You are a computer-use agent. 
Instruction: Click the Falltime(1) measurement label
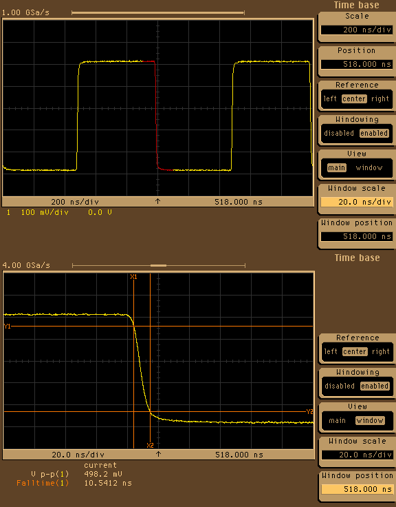[43, 483]
